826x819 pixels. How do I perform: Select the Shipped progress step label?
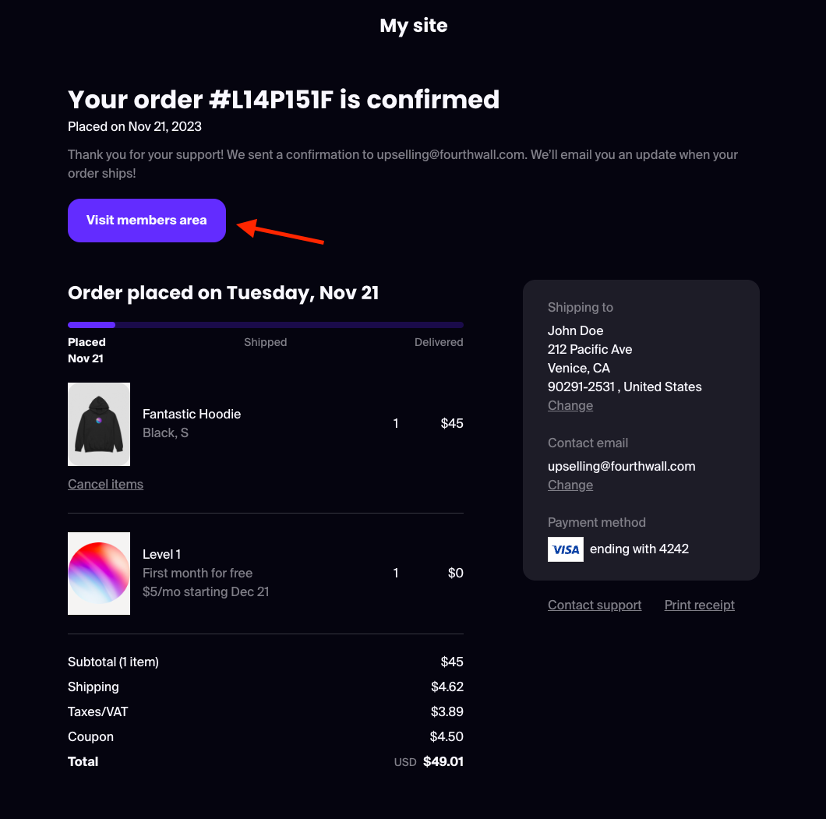[265, 342]
